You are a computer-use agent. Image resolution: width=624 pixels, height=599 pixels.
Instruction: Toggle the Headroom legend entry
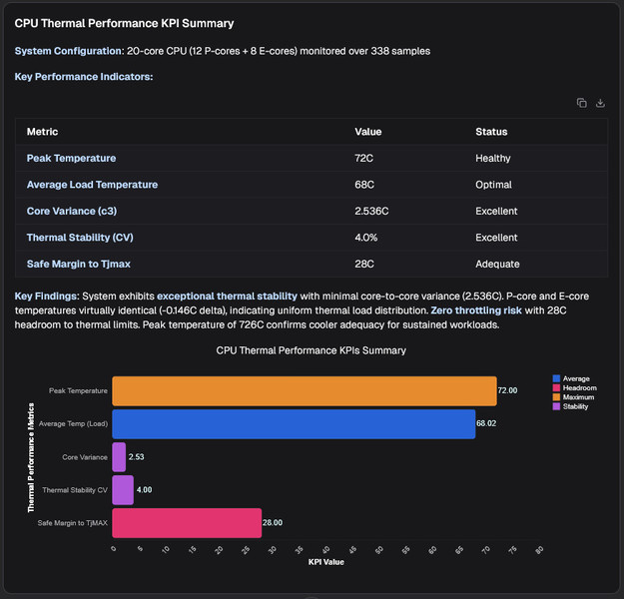[x=579, y=388]
